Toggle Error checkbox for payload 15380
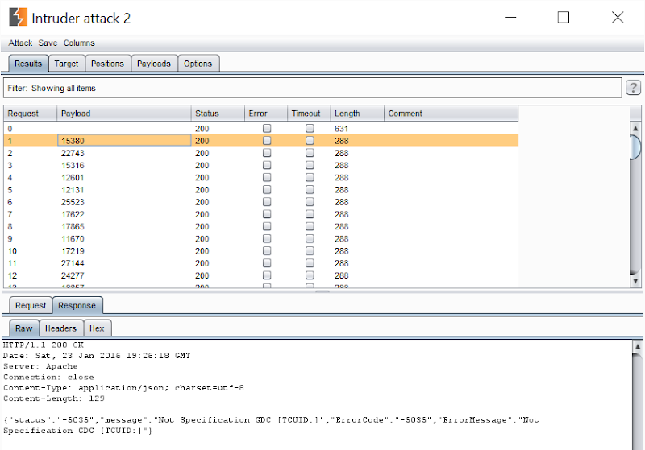The width and height of the screenshot is (645, 450). click(x=267, y=141)
